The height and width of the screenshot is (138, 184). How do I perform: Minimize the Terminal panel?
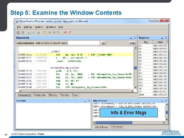(x=85, y=101)
